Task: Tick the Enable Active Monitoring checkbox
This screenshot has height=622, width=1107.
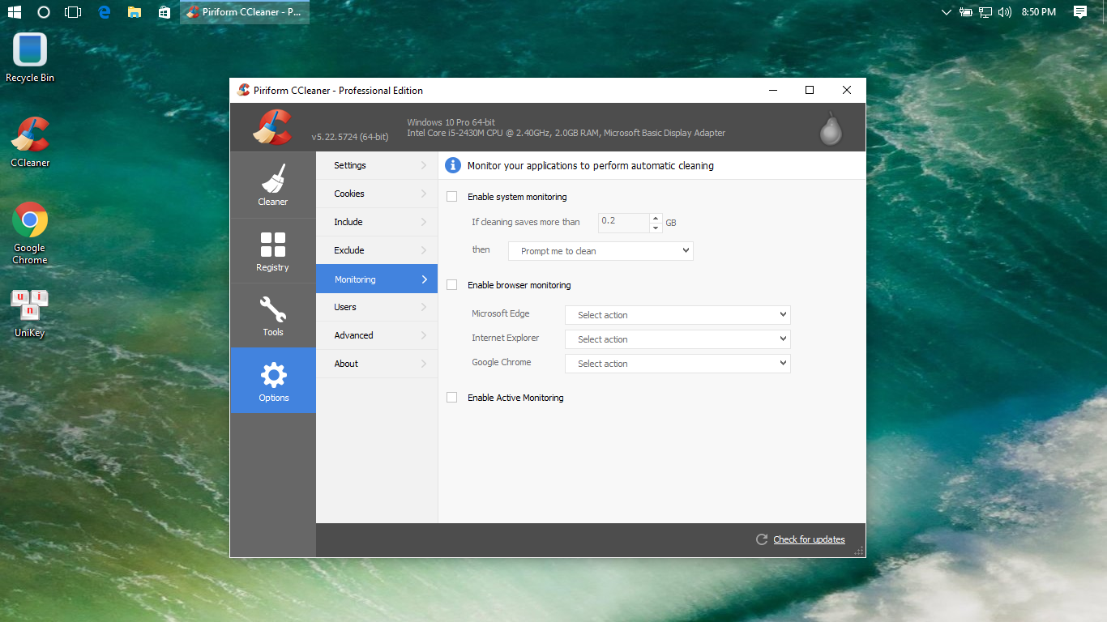Action: click(452, 398)
